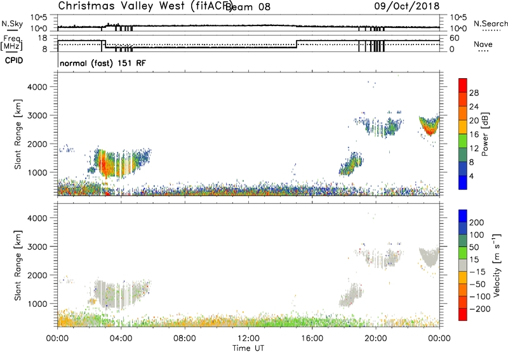This screenshot has width=508, height=352.
Task: Click the '3000' tick on the velocity panel axis
Action: (37, 247)
